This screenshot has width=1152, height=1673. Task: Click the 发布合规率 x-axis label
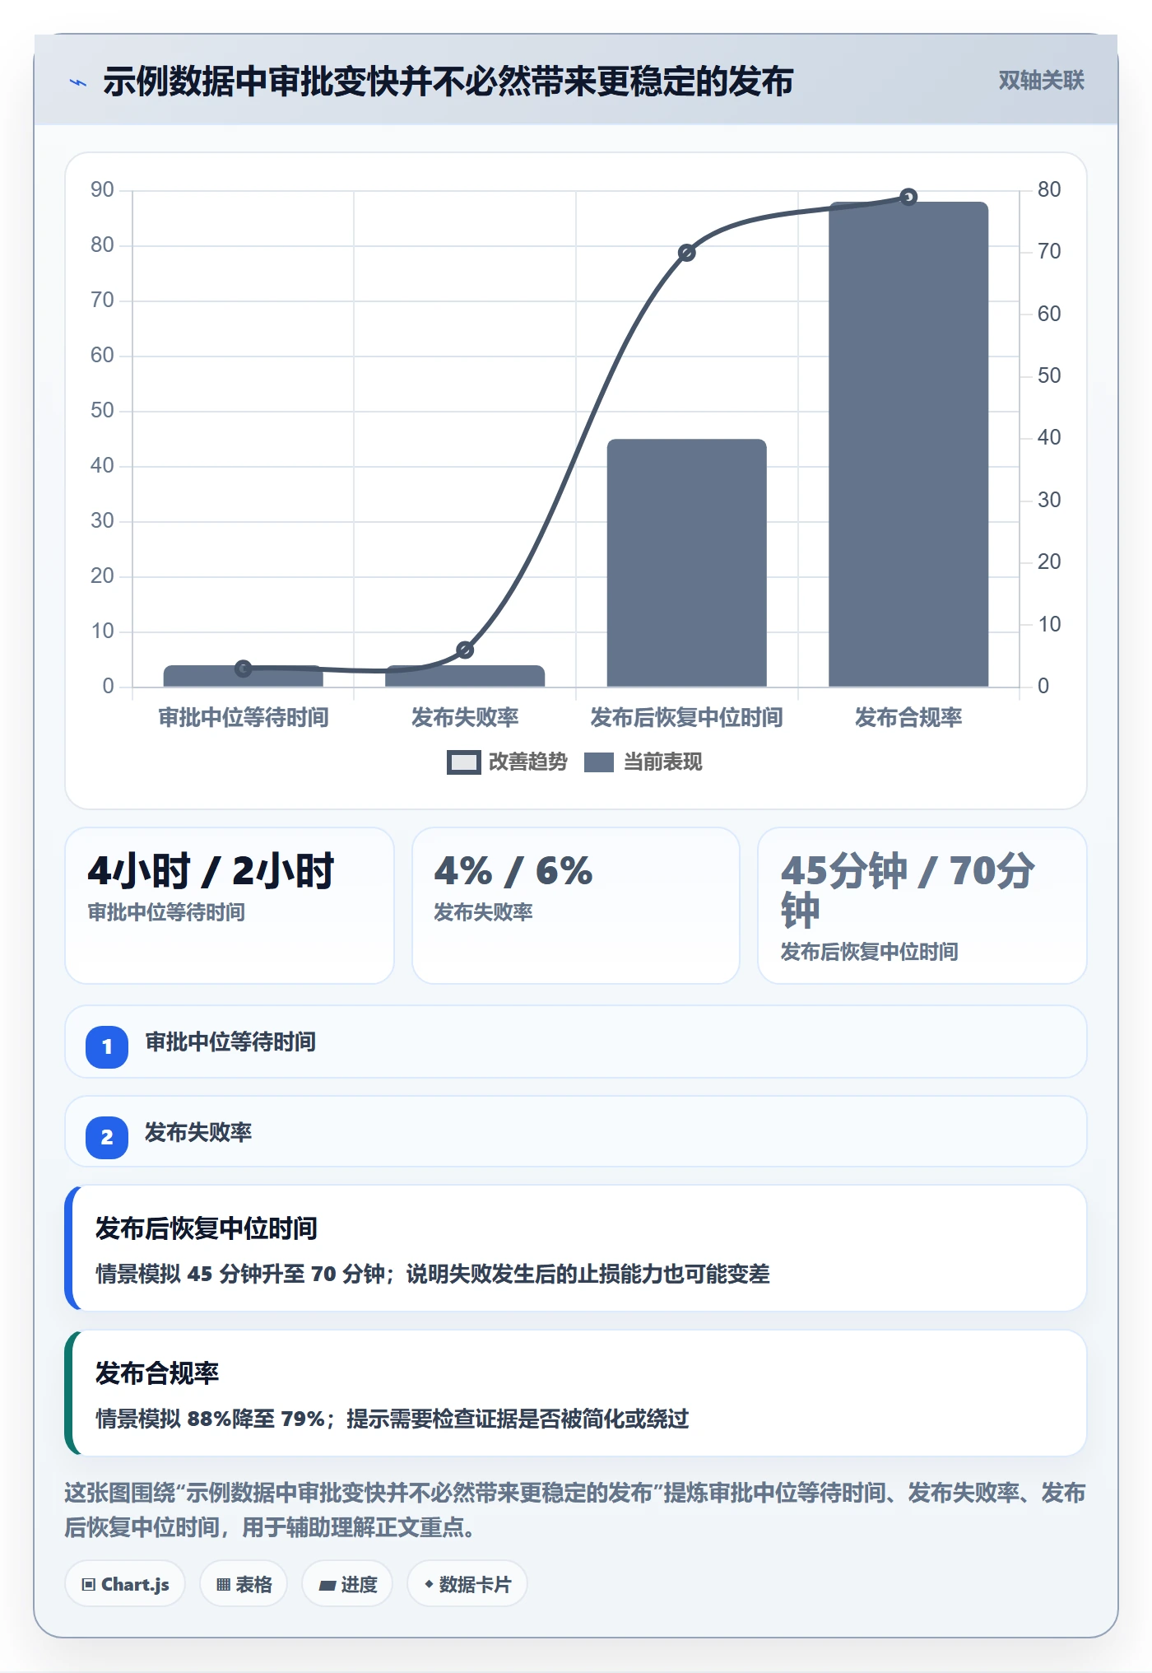(908, 718)
